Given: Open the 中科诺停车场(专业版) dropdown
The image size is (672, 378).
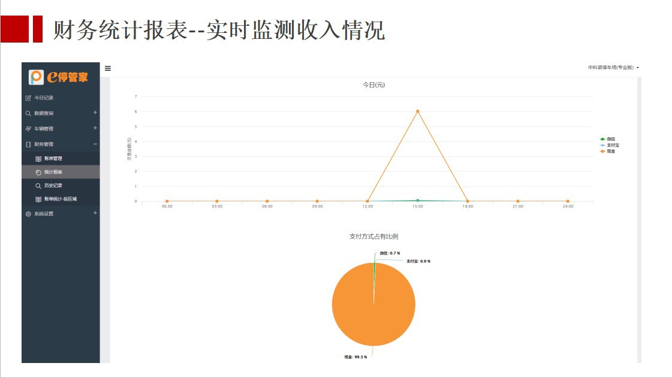Looking at the screenshot, I should click(x=613, y=68).
